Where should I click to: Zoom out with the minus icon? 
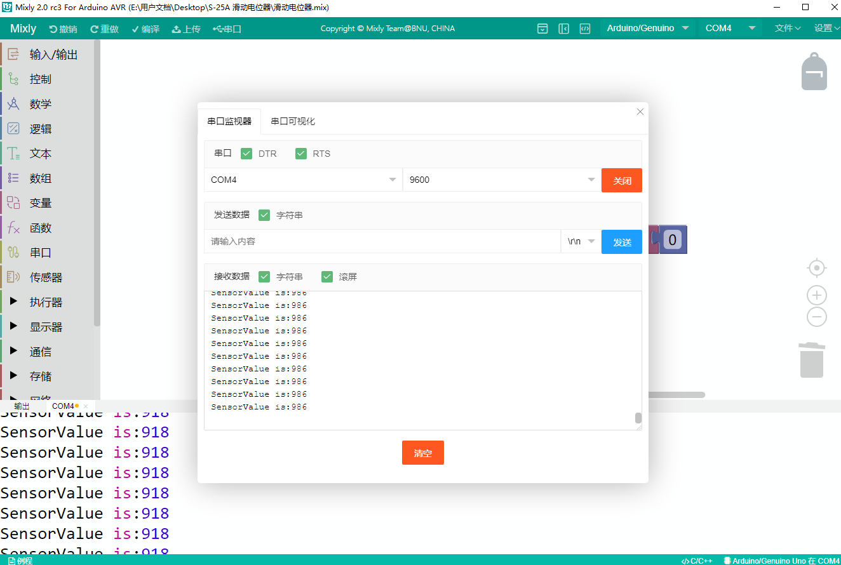pos(816,317)
